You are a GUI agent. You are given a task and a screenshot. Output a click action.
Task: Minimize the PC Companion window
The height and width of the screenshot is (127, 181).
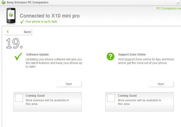coord(178,2)
